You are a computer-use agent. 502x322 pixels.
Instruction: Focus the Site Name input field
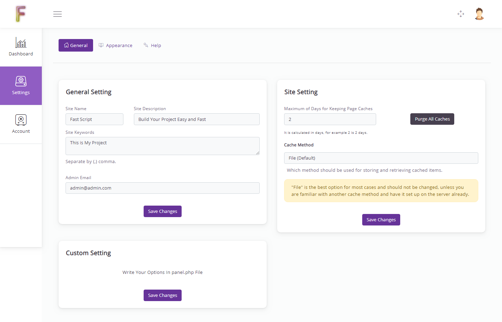coord(94,119)
